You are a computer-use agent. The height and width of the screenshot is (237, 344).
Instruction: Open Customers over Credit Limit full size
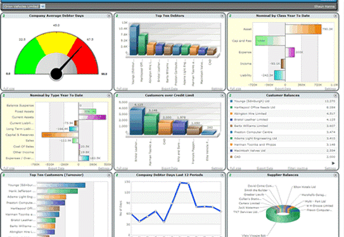tap(122, 168)
